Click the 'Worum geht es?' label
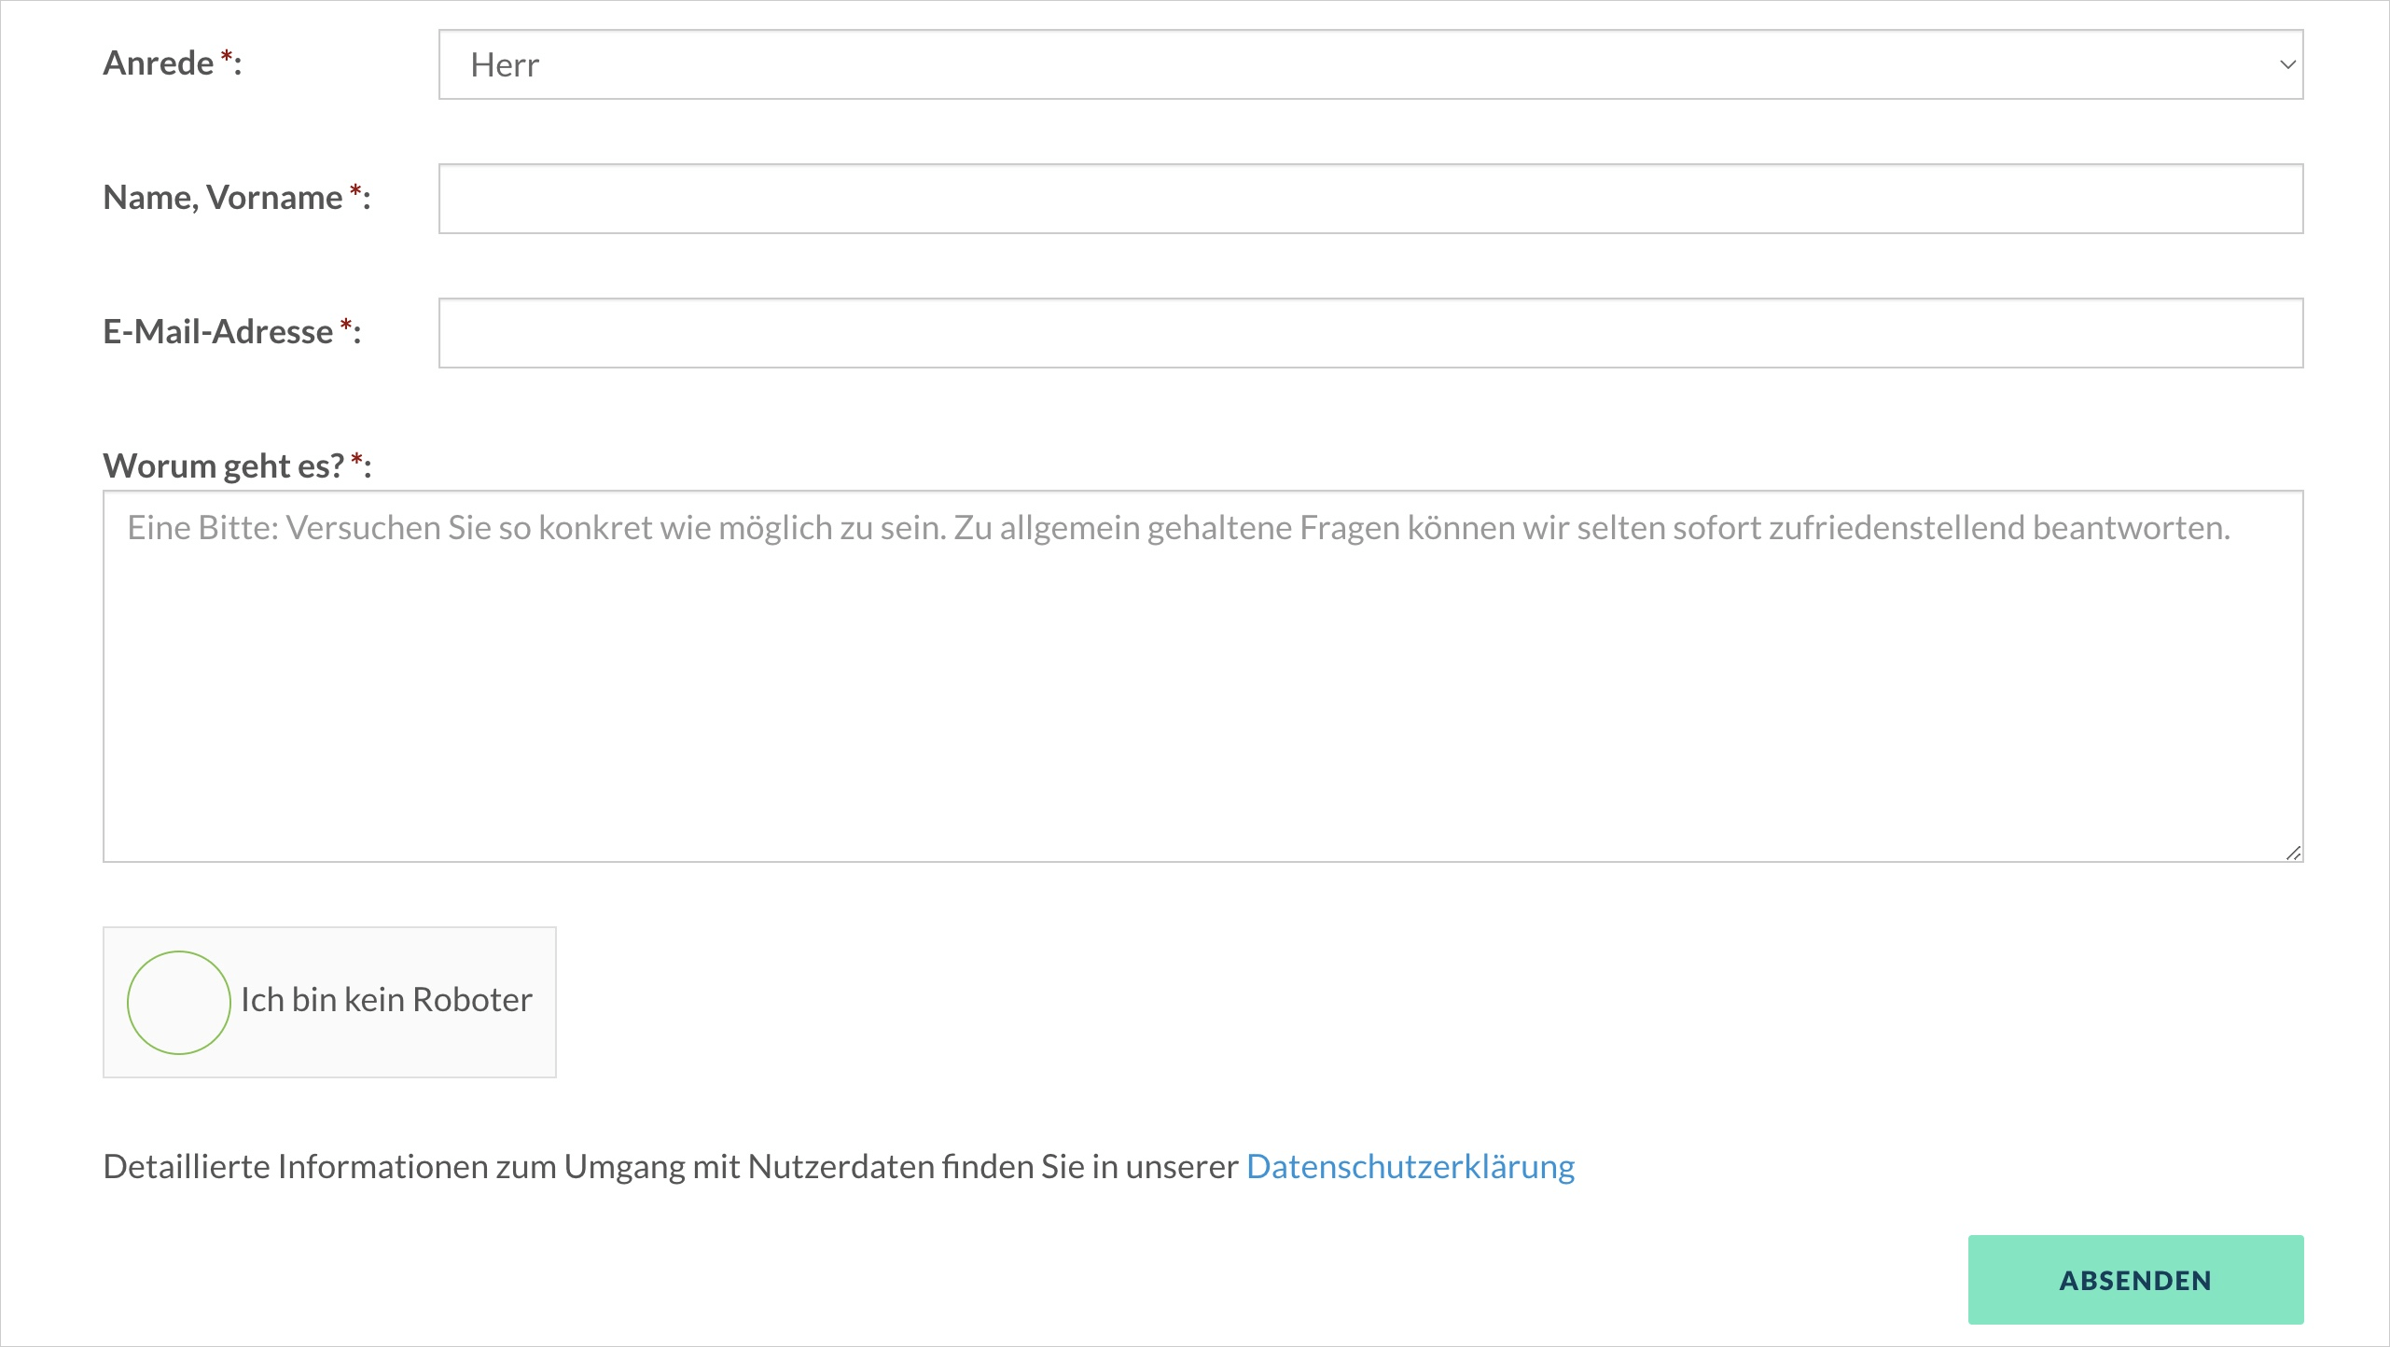Viewport: 2390px width, 1347px height. pos(223,465)
